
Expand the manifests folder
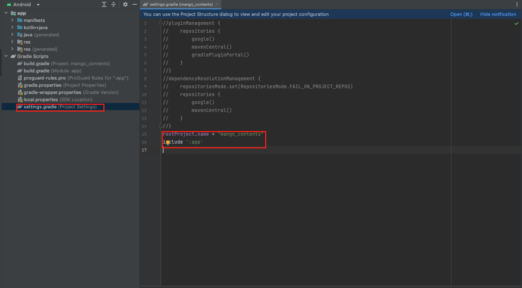(12, 20)
